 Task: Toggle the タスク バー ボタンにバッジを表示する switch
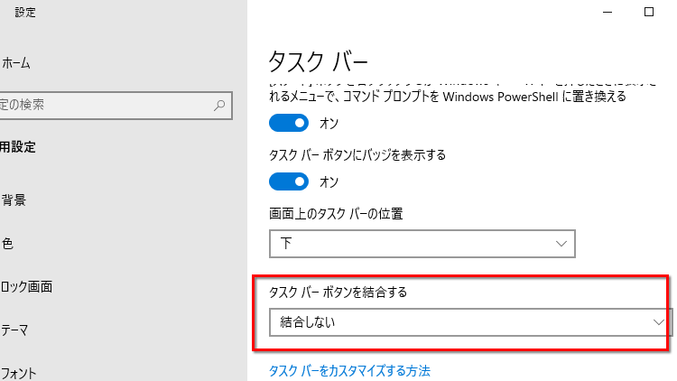289,181
